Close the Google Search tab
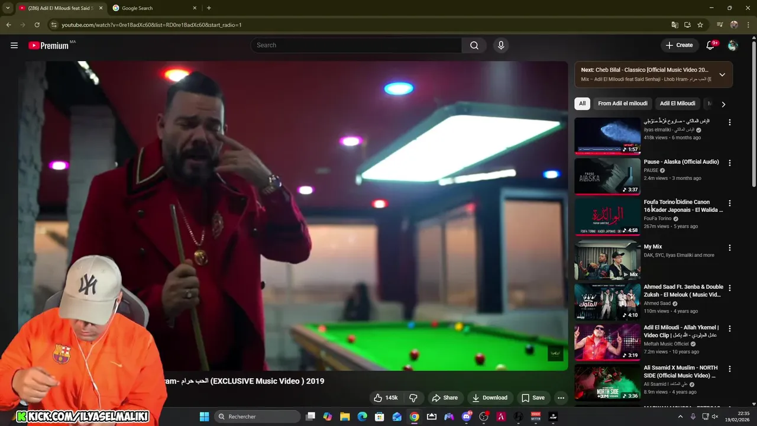This screenshot has width=757, height=426. tap(195, 8)
